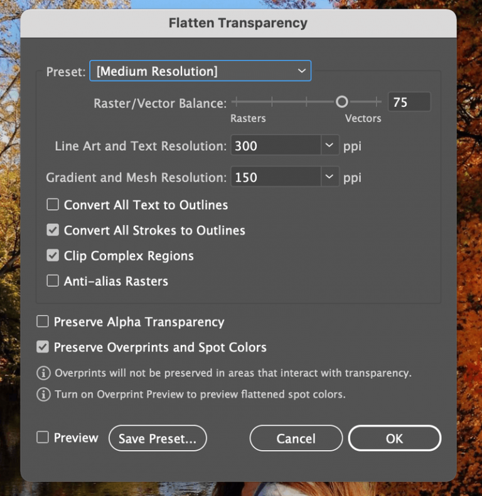Click the Flatten Transparency title bar text
The width and height of the screenshot is (482, 496).
pos(238,23)
